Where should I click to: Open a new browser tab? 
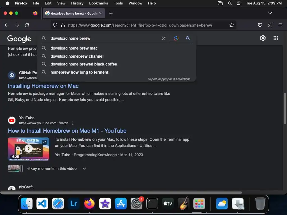pos(111,13)
